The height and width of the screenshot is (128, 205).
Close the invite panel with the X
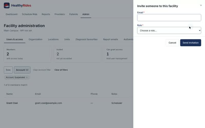pos(201,5)
